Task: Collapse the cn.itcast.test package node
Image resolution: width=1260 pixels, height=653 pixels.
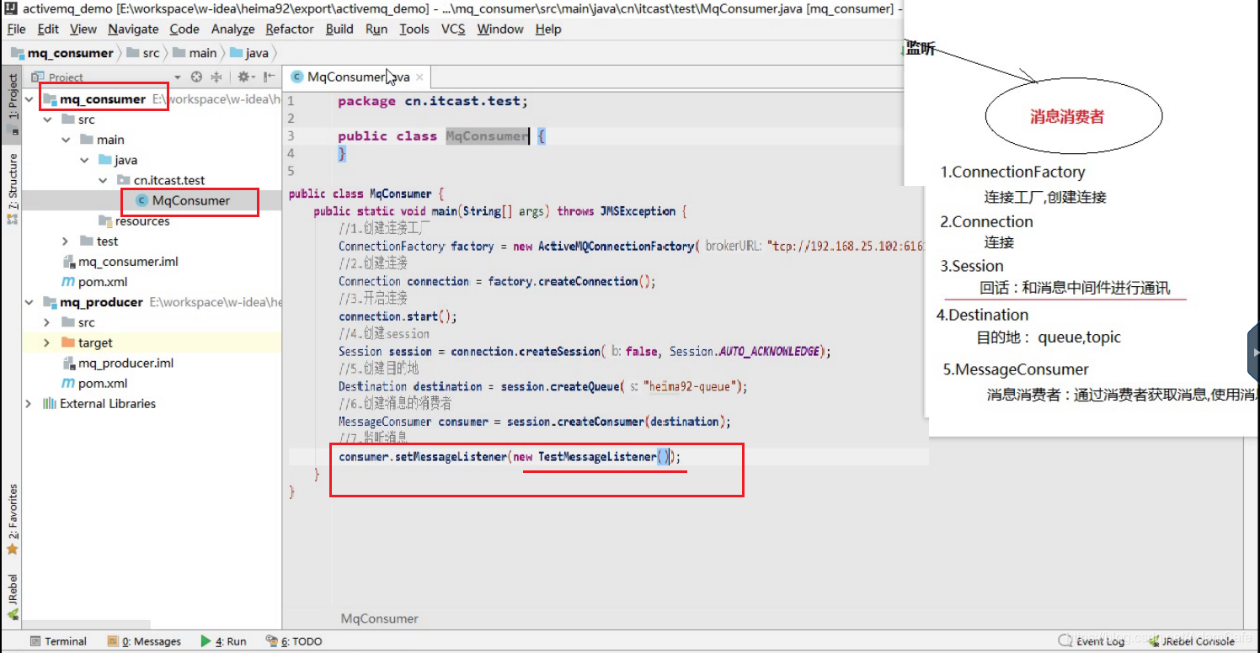Action: pyautogui.click(x=102, y=180)
